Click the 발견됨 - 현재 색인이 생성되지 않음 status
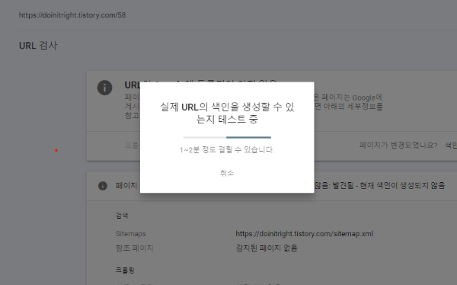This screenshot has height=285, width=457. click(x=388, y=185)
